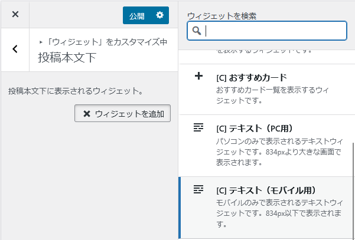Focus the ウィジェットを検索 search field
This screenshot has width=355, height=240.
point(272,31)
